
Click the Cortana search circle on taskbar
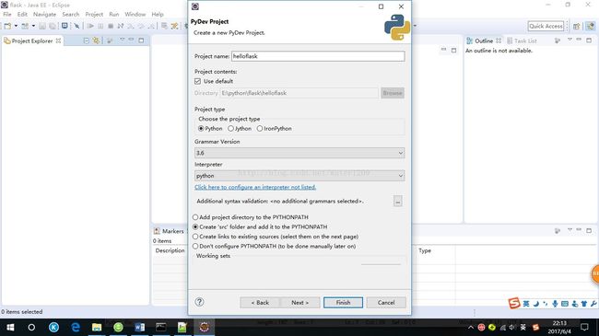pos(31,327)
